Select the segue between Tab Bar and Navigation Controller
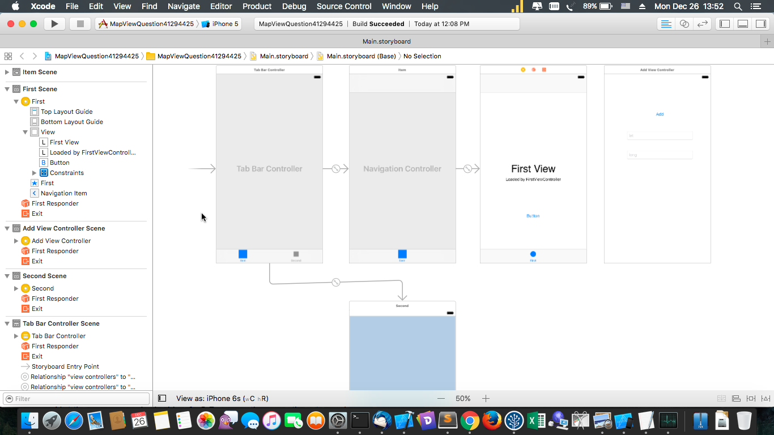Viewport: 774px width, 435px height. (x=335, y=169)
